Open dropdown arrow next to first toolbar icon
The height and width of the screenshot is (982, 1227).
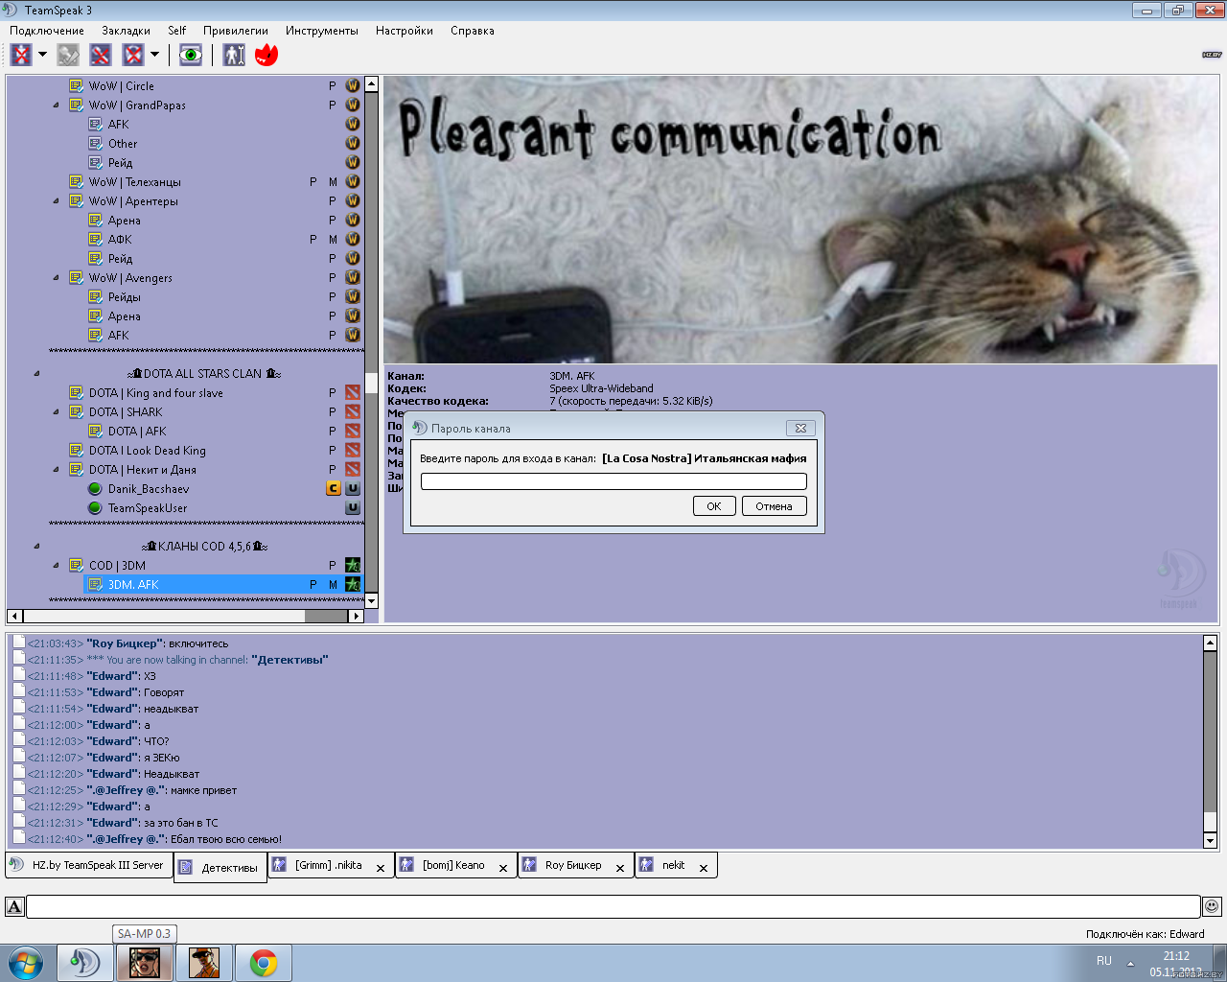coord(42,55)
